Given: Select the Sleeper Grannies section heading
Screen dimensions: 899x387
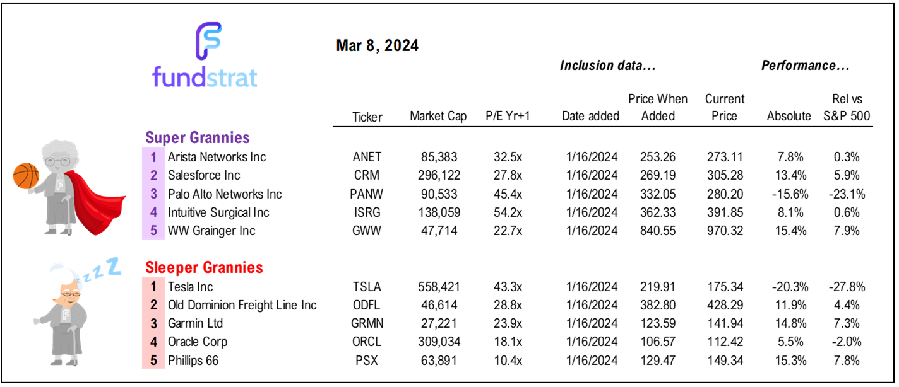Looking at the screenshot, I should pyautogui.click(x=204, y=267).
